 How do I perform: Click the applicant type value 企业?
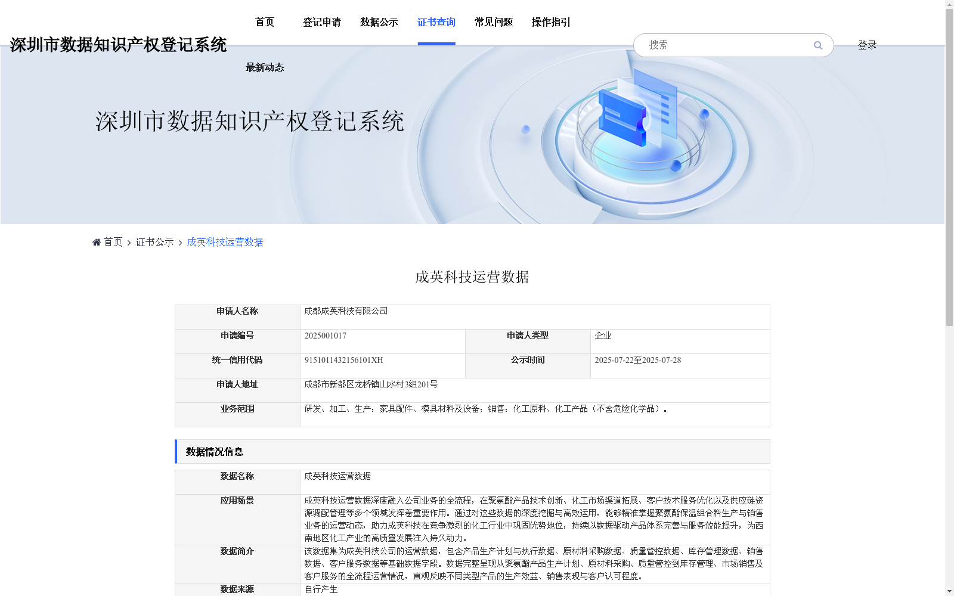tap(603, 336)
